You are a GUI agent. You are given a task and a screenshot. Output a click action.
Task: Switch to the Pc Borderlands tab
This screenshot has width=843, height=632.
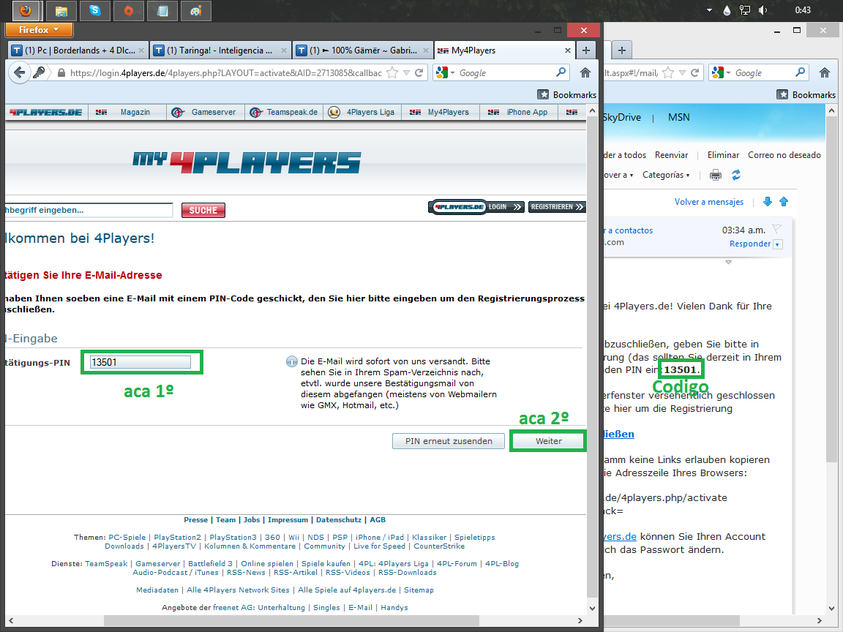(78, 50)
